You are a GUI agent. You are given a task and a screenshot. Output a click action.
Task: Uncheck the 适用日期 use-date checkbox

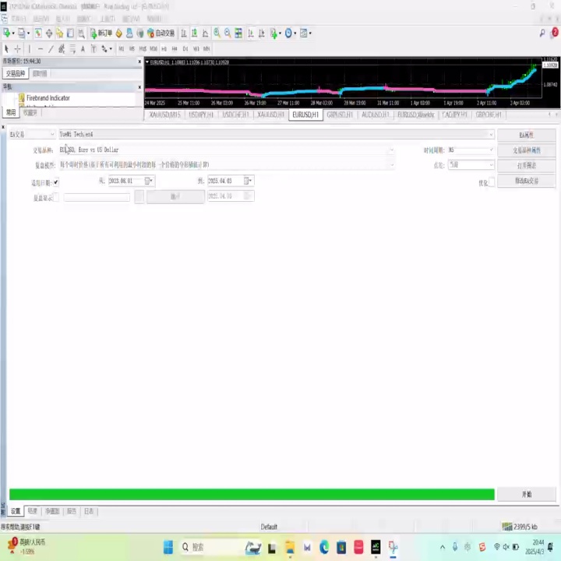coord(56,182)
